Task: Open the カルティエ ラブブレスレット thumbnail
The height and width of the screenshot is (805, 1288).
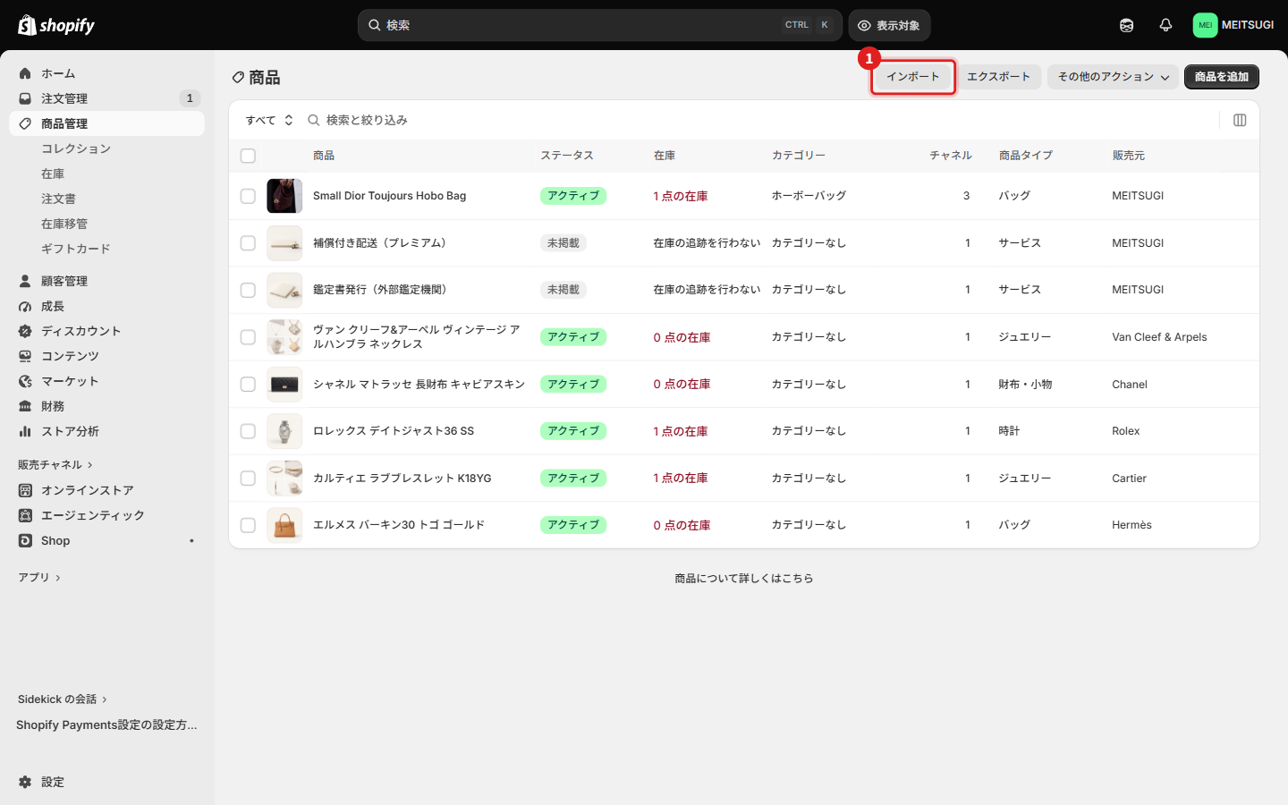Action: 284,479
